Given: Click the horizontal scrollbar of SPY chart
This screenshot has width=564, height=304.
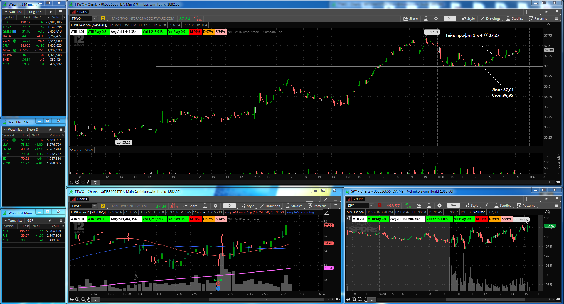Looking at the screenshot, I should (x=485, y=300).
